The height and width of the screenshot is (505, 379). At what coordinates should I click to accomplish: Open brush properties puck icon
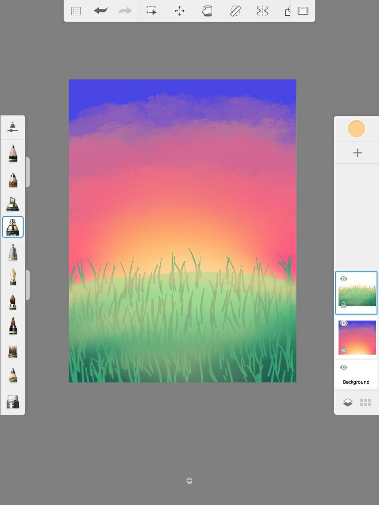(12, 127)
